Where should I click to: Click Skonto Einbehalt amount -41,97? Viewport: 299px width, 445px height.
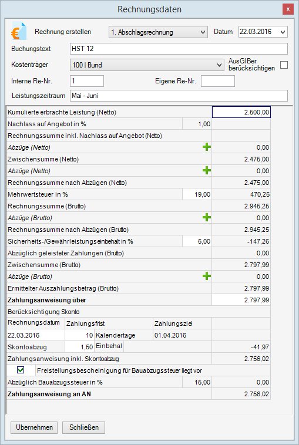[x=241, y=347]
